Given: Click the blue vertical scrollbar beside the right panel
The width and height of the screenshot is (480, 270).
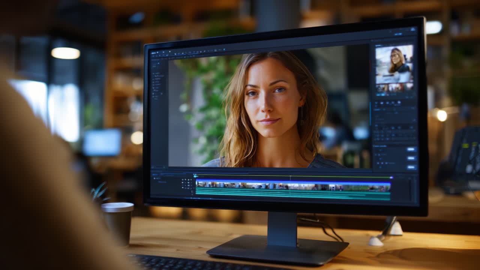Looking at the screenshot, I should point(370,114).
